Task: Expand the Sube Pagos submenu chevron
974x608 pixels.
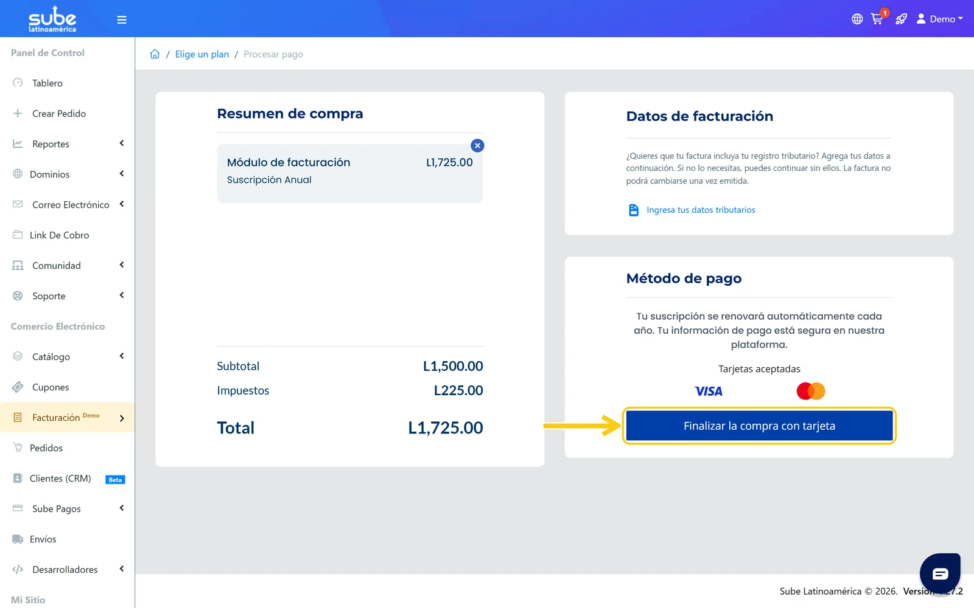Action: [x=122, y=508]
